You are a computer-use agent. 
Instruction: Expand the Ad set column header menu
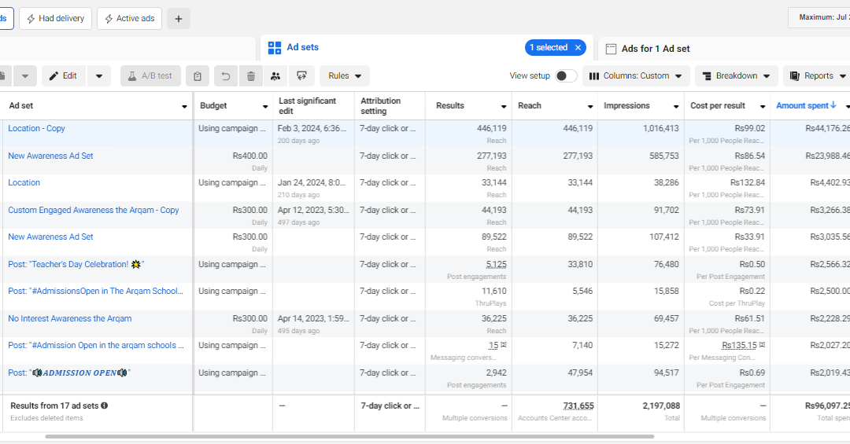(184, 107)
